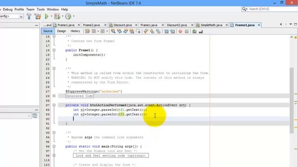
Task: Go to Previous Bookmark icon
Action: [x=146, y=31]
